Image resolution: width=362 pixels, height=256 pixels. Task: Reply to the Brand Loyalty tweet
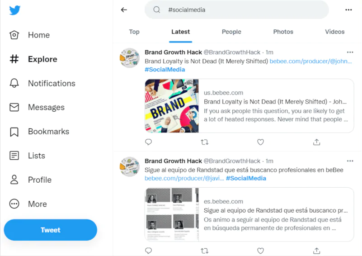[148, 142]
